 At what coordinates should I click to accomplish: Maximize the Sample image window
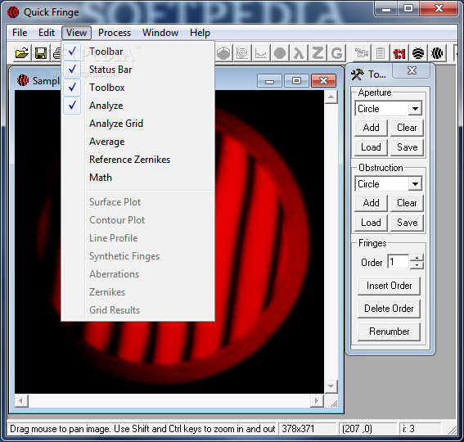[297, 80]
